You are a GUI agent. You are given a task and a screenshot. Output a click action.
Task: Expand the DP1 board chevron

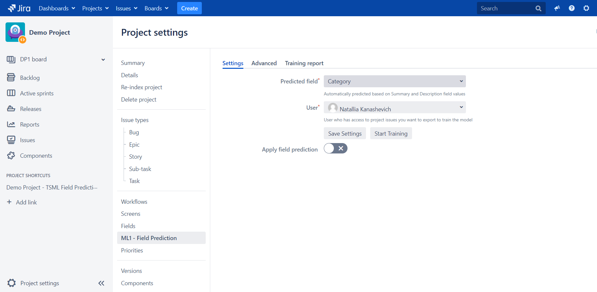coord(103,60)
